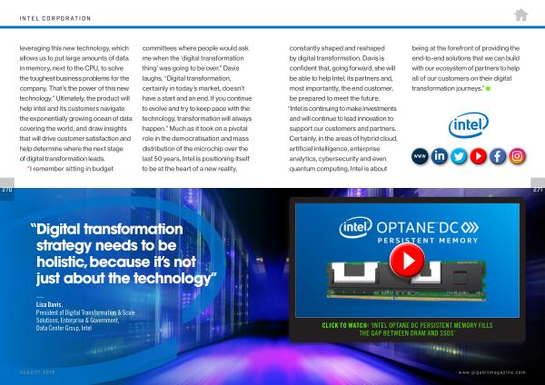Image resolution: width=545 pixels, height=385 pixels.
Task: Open the Intel website WWW icon
Action: click(x=420, y=156)
